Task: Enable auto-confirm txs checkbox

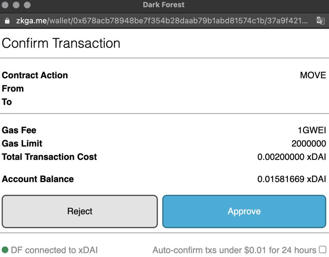Action: coord(322,249)
